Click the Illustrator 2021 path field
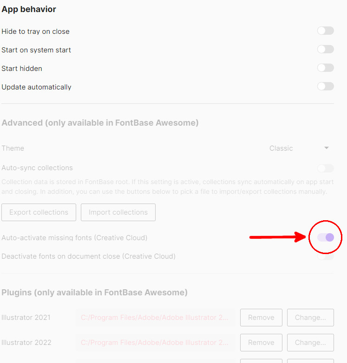 click(155, 318)
